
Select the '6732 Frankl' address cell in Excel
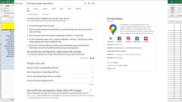click(8, 36)
